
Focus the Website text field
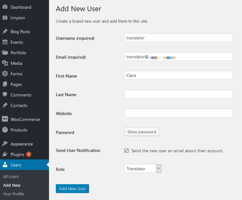[178, 113]
